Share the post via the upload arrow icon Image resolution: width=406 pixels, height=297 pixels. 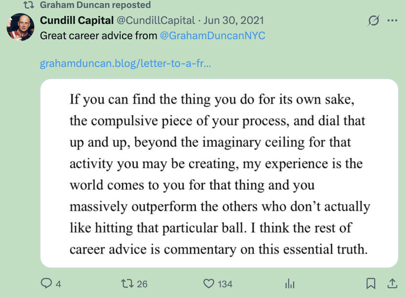(392, 284)
